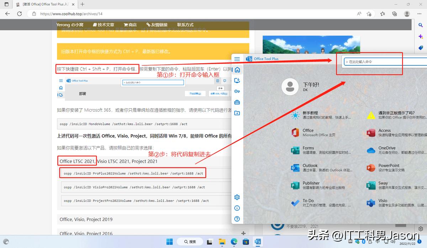Expand the Office 2016 section plus icon
The height and width of the screenshot is (248, 427).
pyautogui.click(x=243, y=233)
